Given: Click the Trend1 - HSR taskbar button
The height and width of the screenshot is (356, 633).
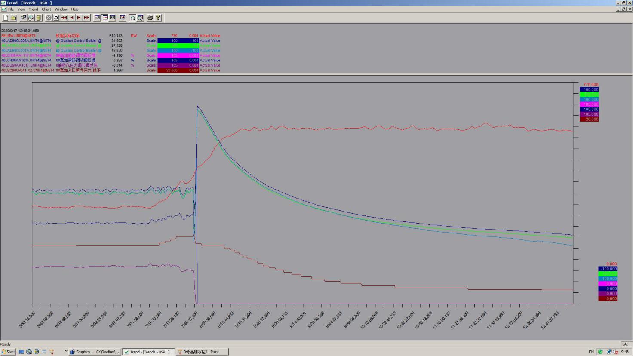Looking at the screenshot, I should 148,352.
